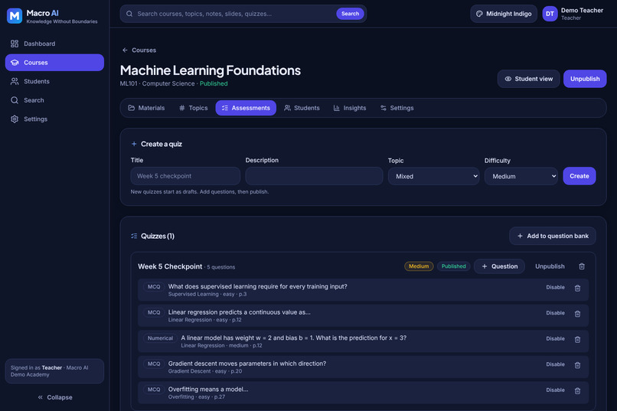Open the Topic dropdown set to Mixed

tap(433, 176)
